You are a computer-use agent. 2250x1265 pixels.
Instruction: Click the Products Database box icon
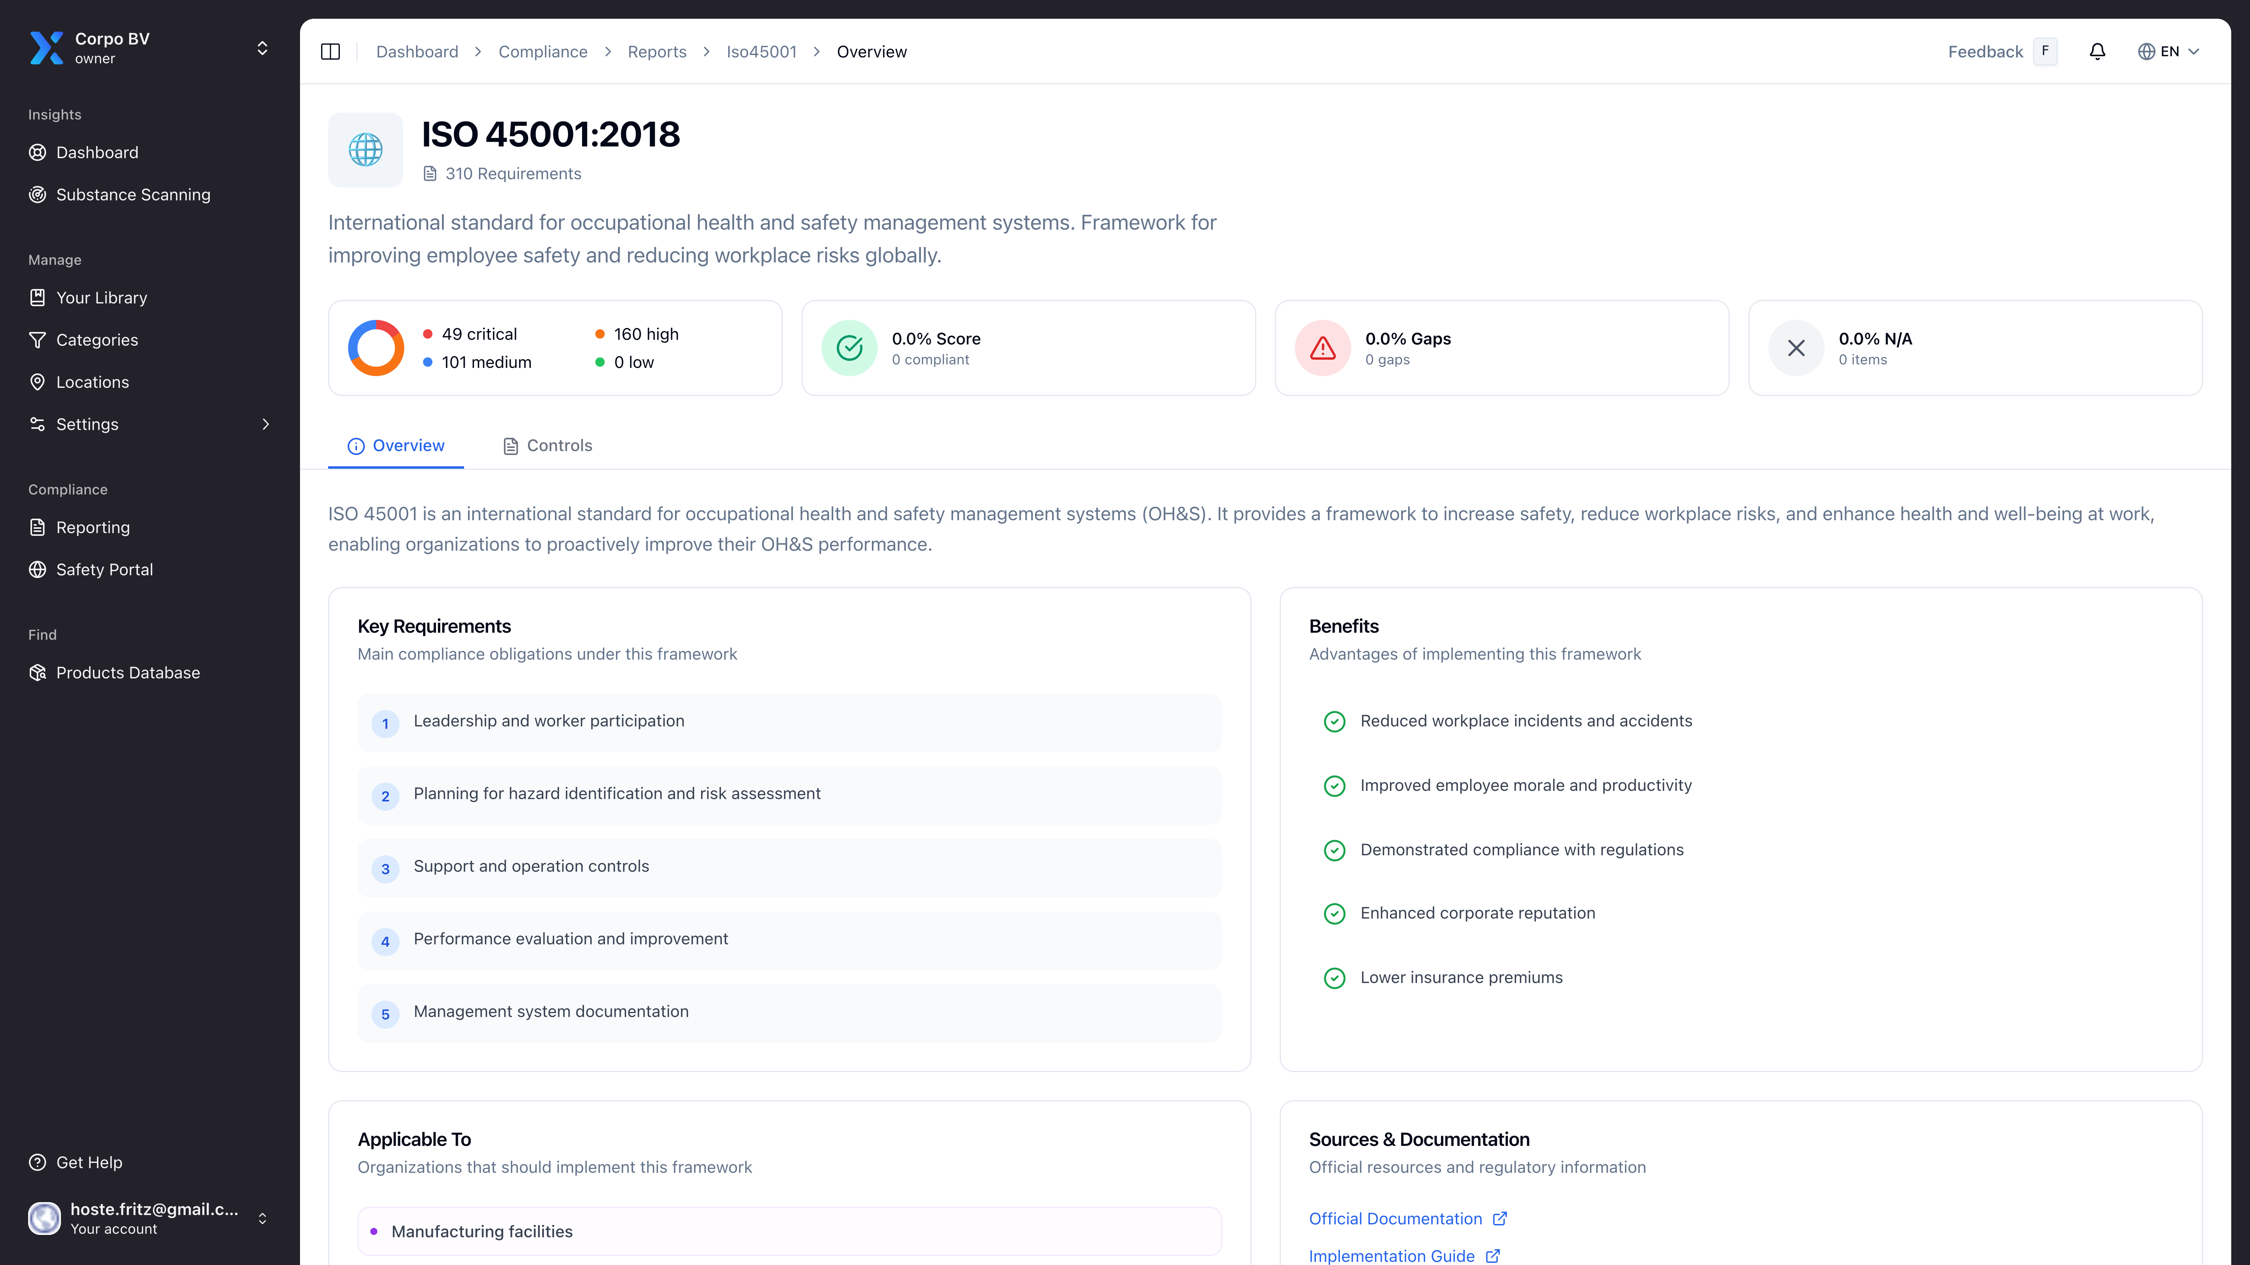tap(37, 672)
